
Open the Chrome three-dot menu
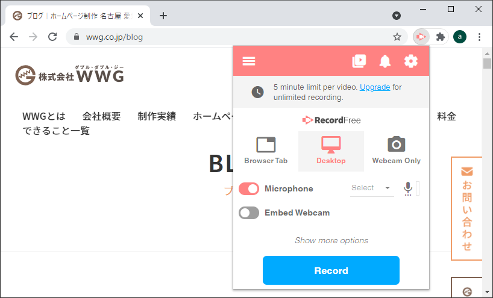coord(479,37)
